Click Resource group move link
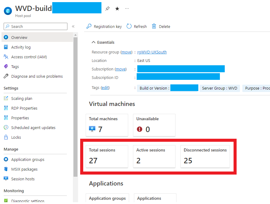Screen dimensions: 270x204 (126, 52)
